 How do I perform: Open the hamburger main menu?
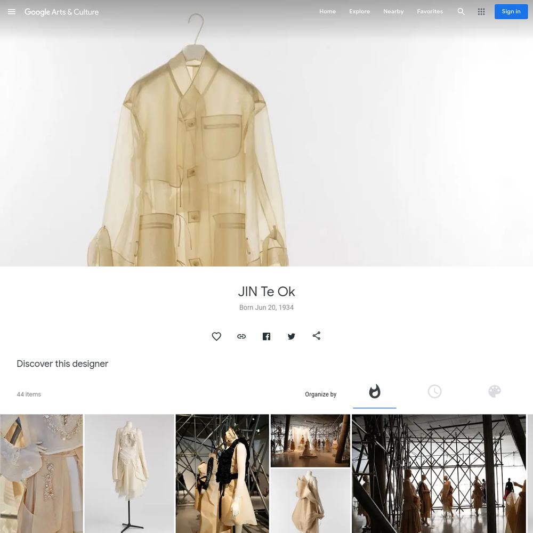coord(12,12)
